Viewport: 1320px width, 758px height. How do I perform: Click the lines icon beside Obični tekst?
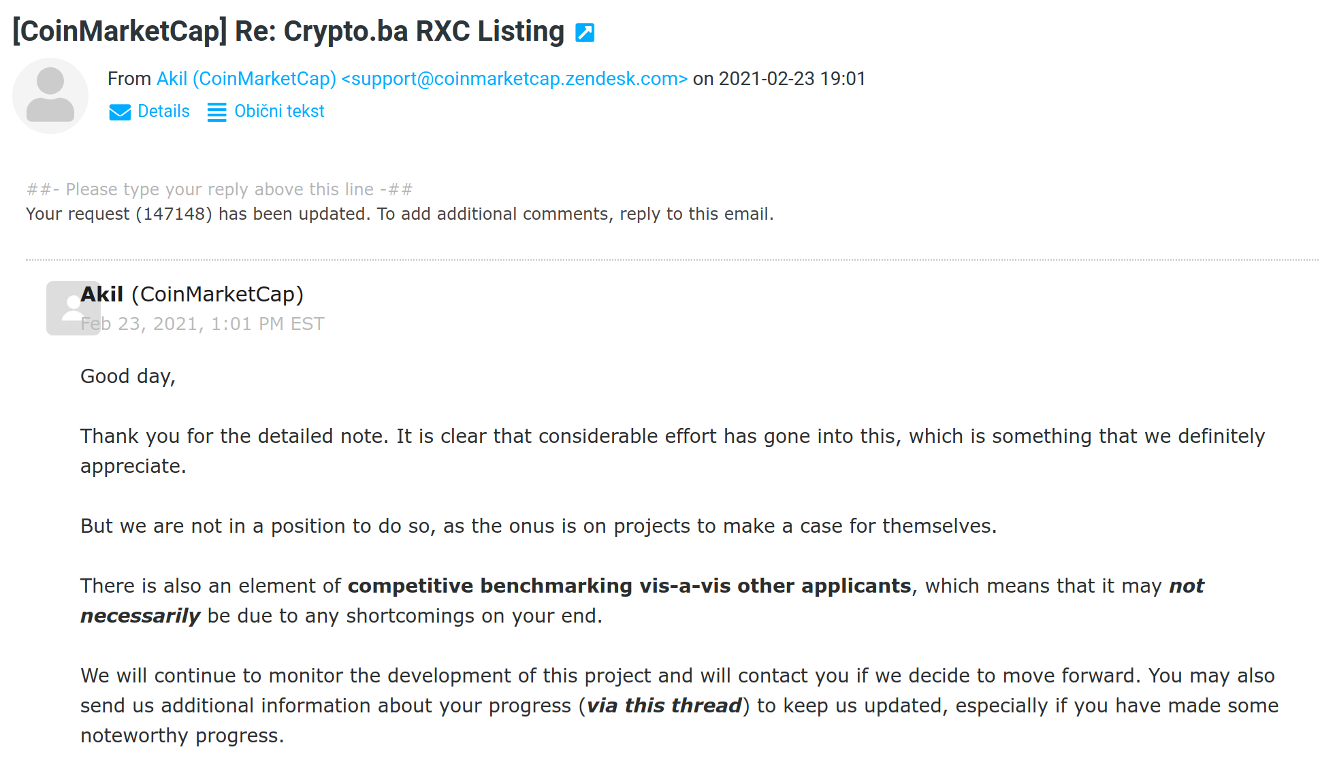pos(216,112)
